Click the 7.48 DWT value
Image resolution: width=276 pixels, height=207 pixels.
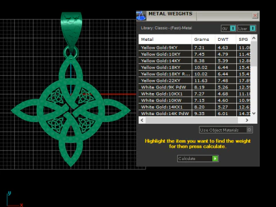[x=223, y=80]
